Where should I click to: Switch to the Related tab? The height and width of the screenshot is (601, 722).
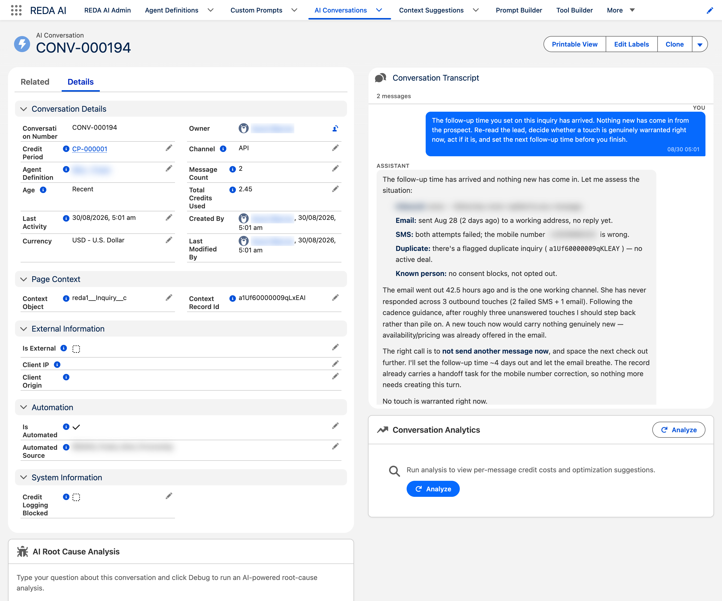tap(35, 82)
